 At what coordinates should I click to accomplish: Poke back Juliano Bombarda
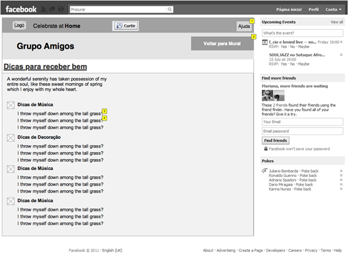(x=310, y=171)
